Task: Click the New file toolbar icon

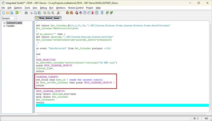Action: pos(3,13)
